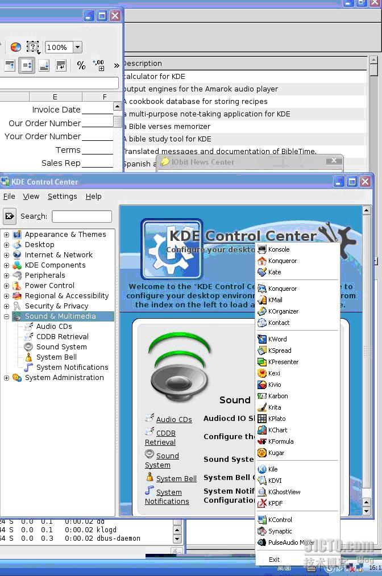Image resolution: width=382 pixels, height=576 pixels.
Task: Collapse the Sound & Multimedia node
Action: point(6,316)
